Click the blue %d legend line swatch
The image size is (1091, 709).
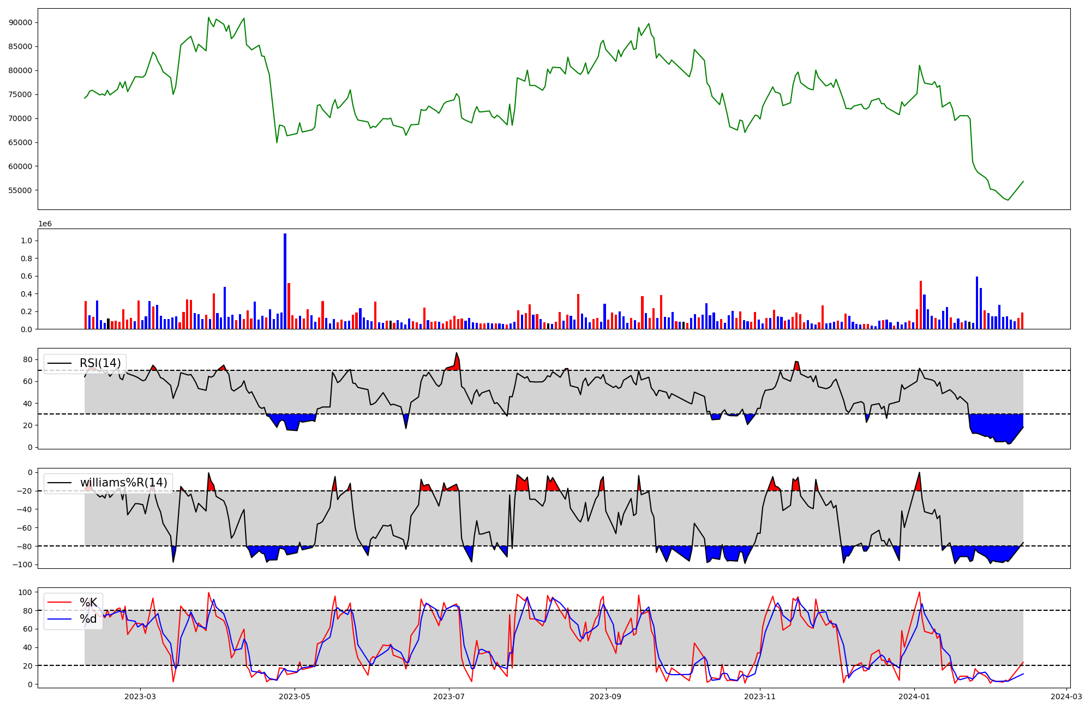coord(59,619)
